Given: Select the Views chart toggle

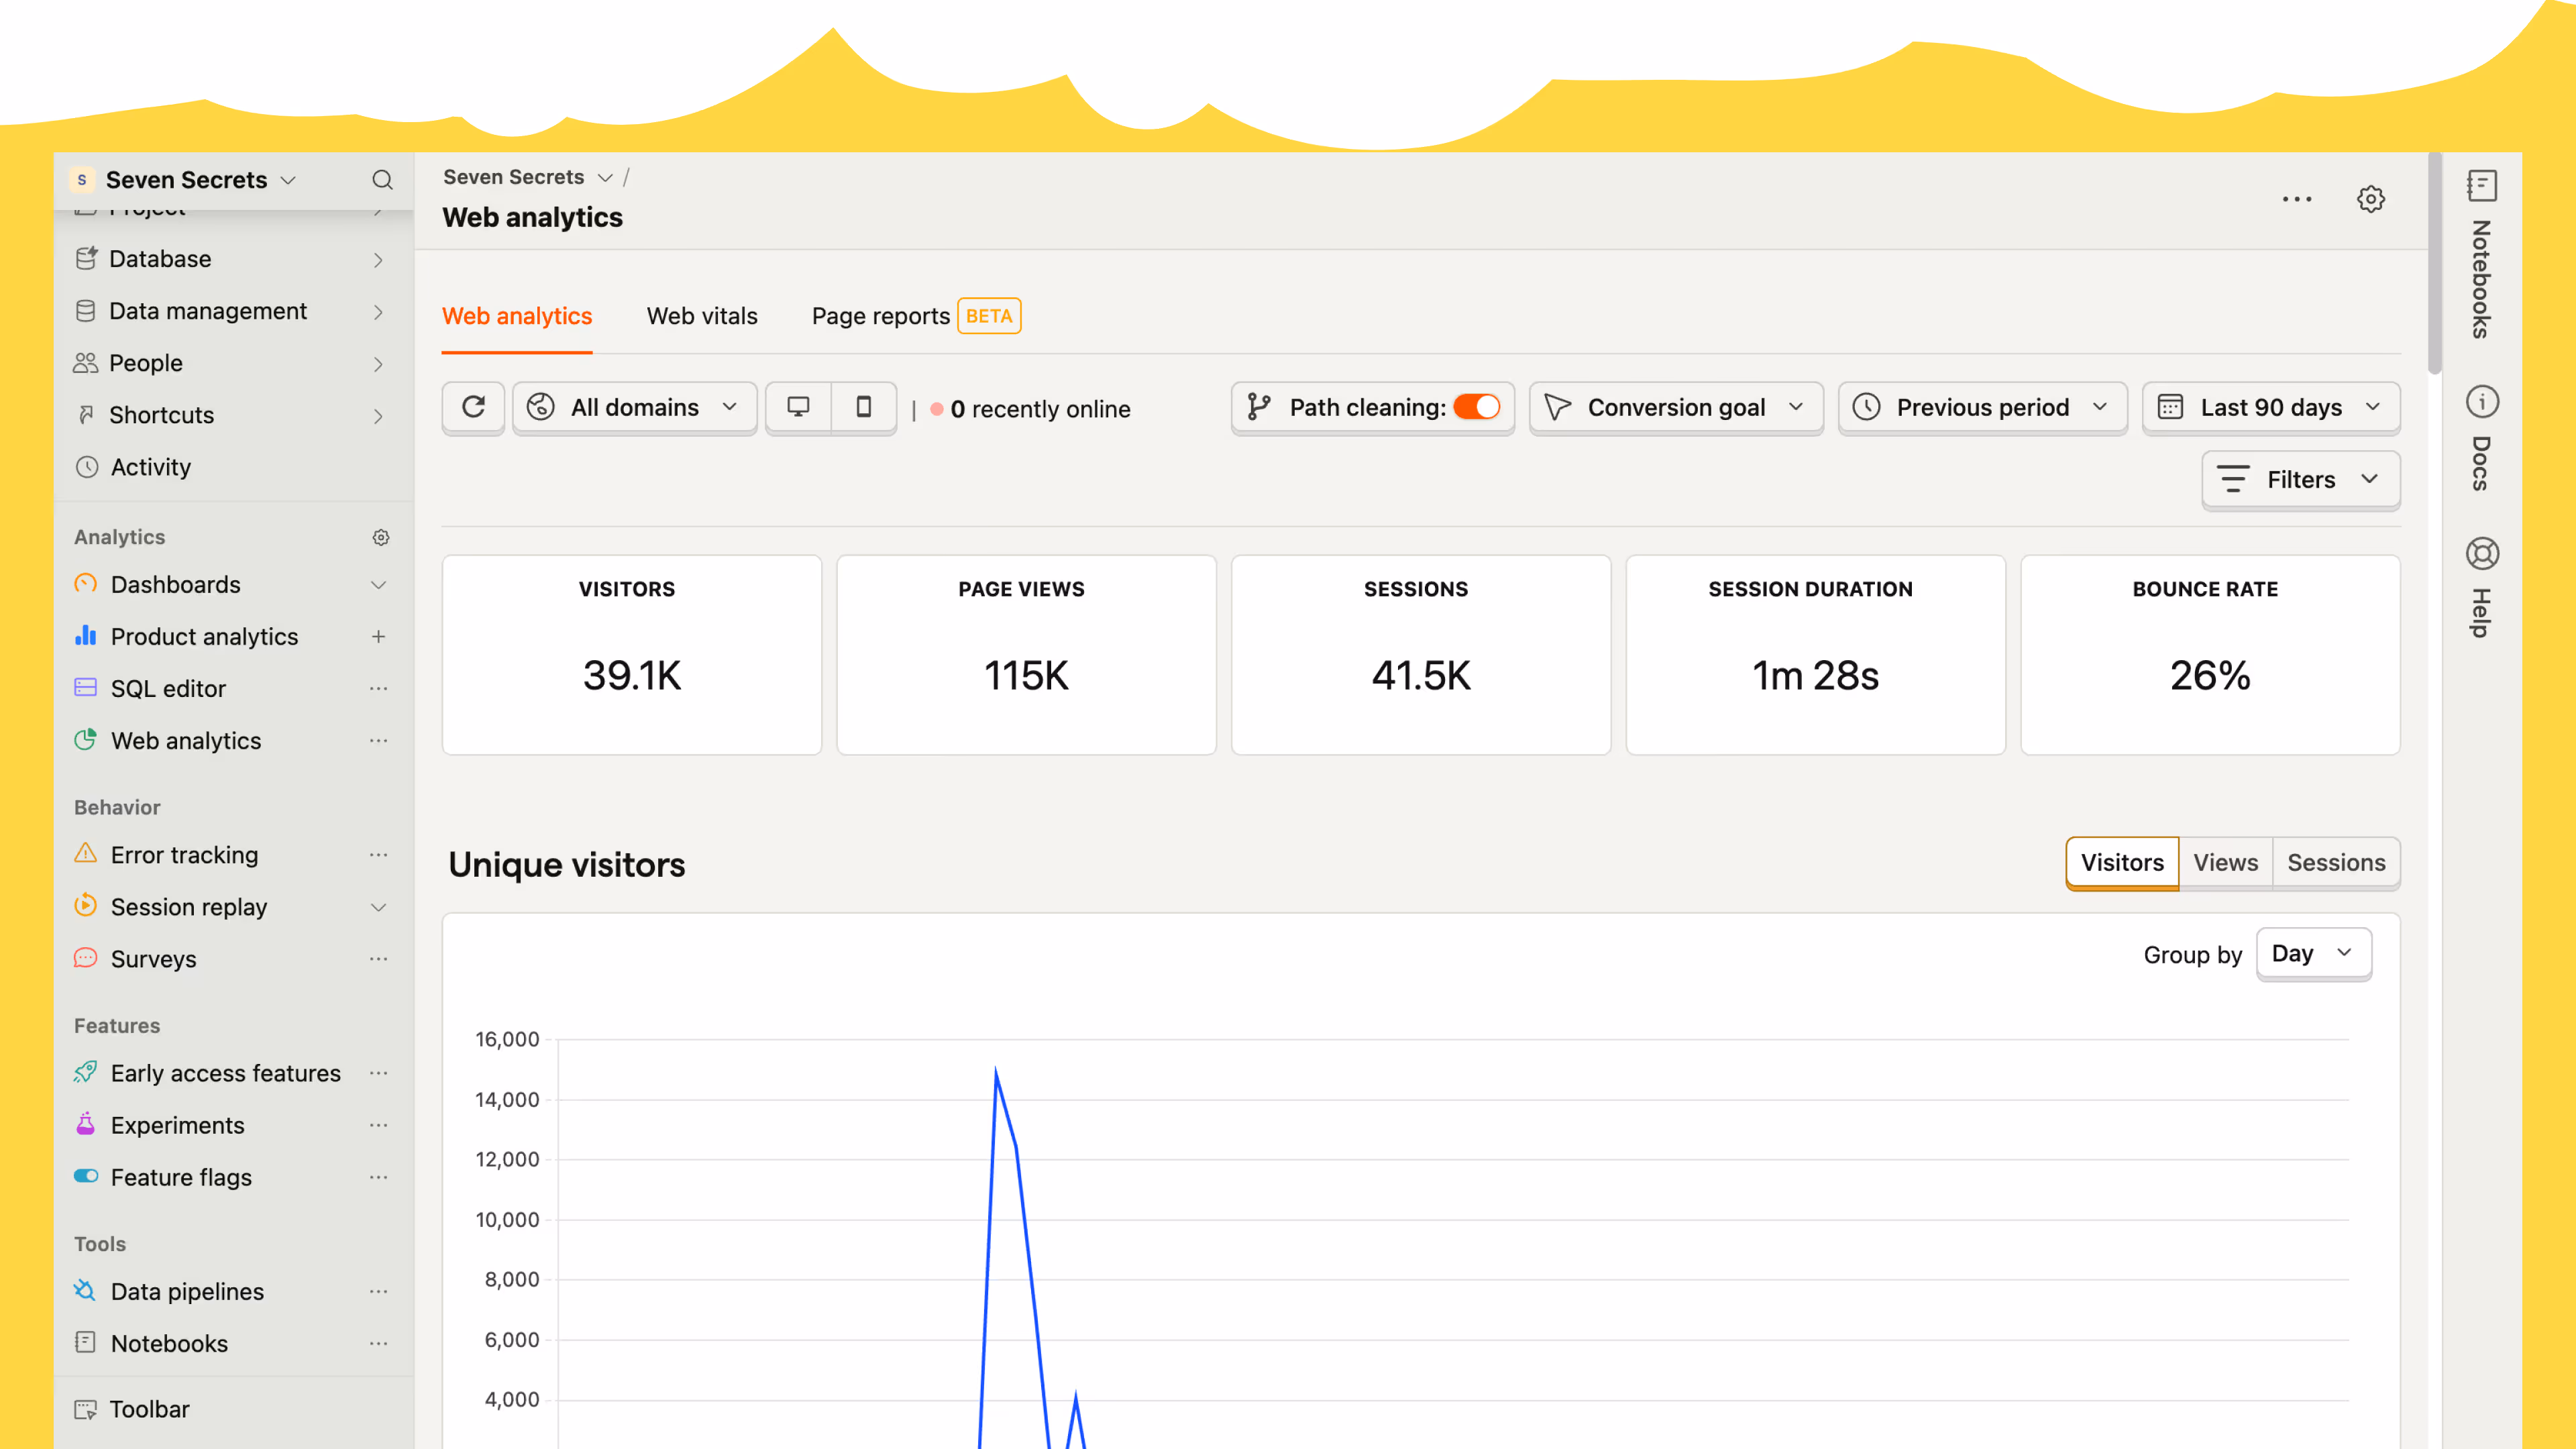Looking at the screenshot, I should [x=2225, y=863].
